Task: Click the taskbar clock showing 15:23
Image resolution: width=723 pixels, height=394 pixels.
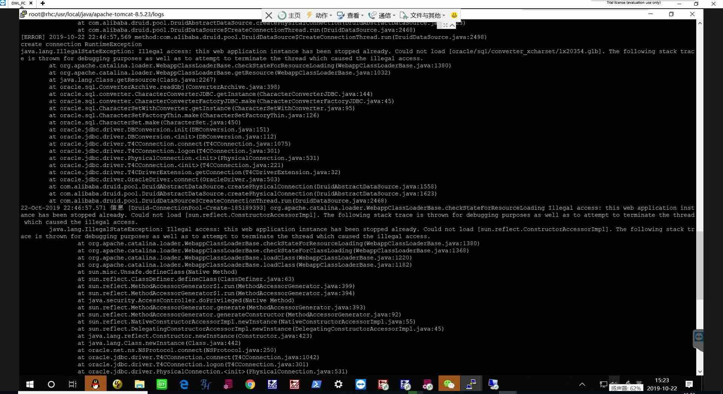Action: pyautogui.click(x=662, y=384)
